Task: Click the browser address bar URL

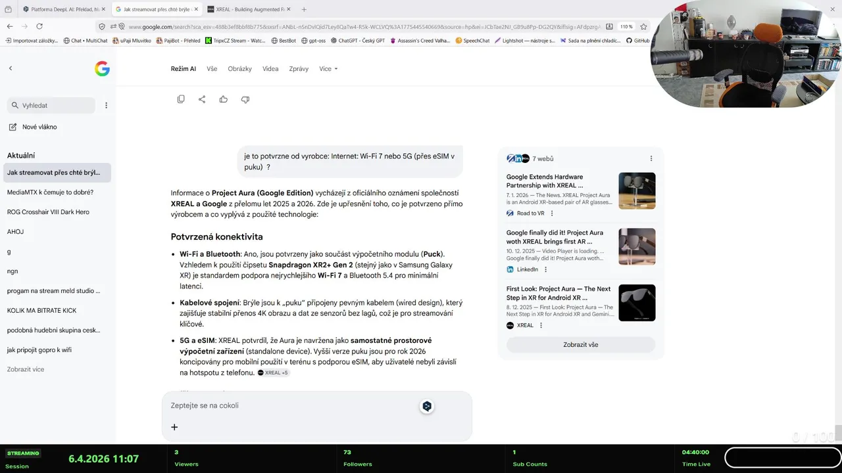Action: [364, 27]
